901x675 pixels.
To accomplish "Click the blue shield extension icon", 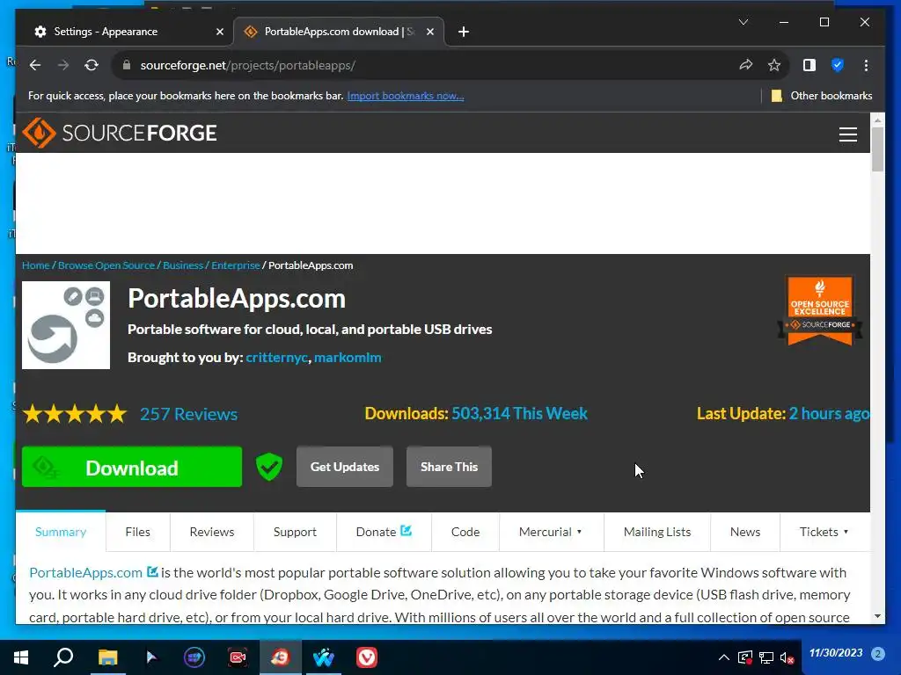I will [x=838, y=65].
